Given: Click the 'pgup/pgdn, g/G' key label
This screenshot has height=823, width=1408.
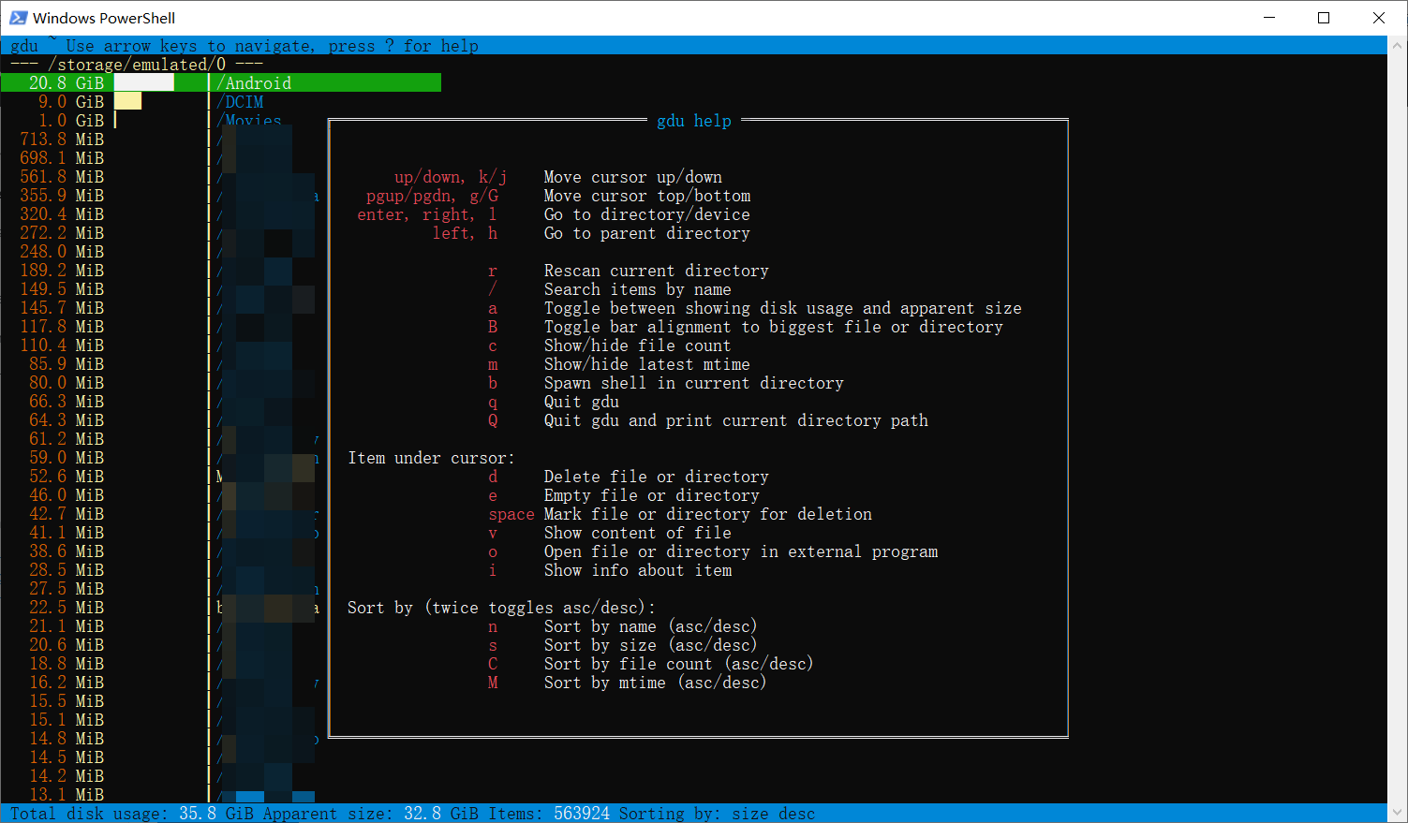Looking at the screenshot, I should [432, 196].
